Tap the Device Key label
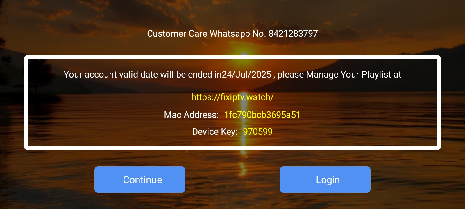465x209 pixels. tap(215, 131)
